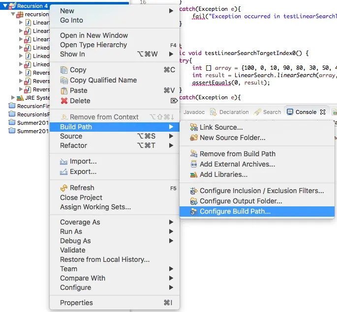
Task: Open the New submenu arrow
Action: [x=171, y=11]
